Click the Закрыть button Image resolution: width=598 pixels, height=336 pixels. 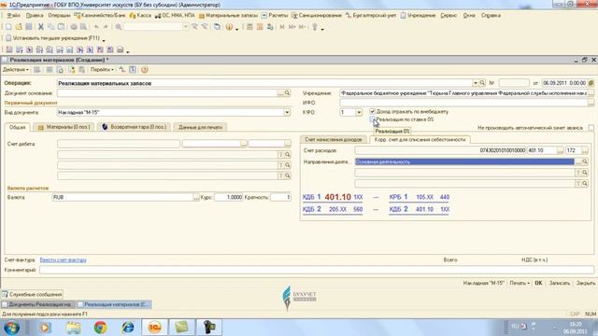tap(586, 283)
